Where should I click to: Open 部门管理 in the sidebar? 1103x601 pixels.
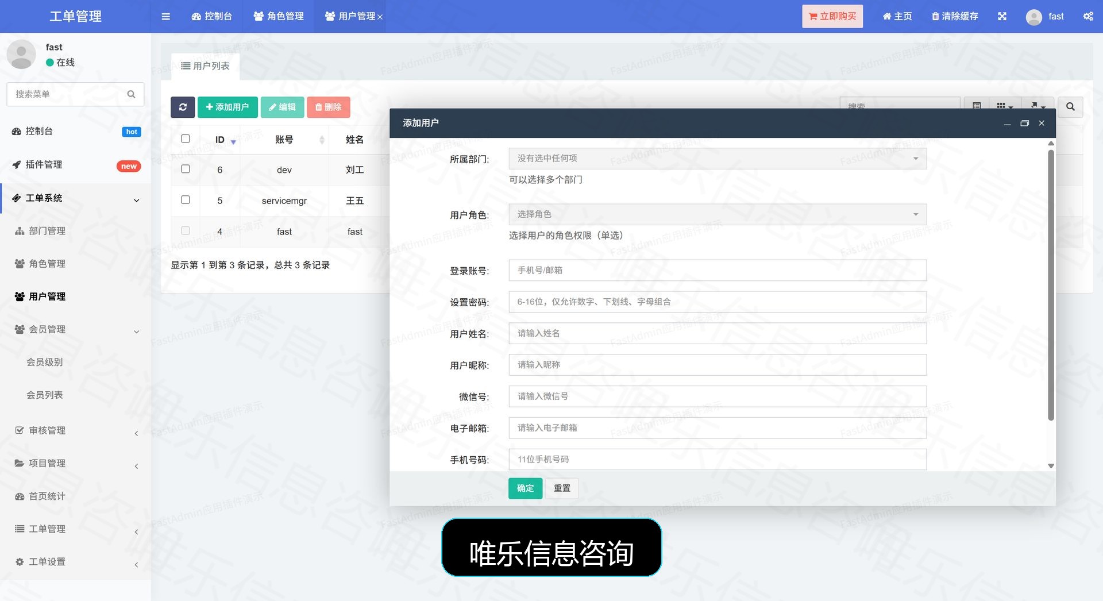coord(76,231)
